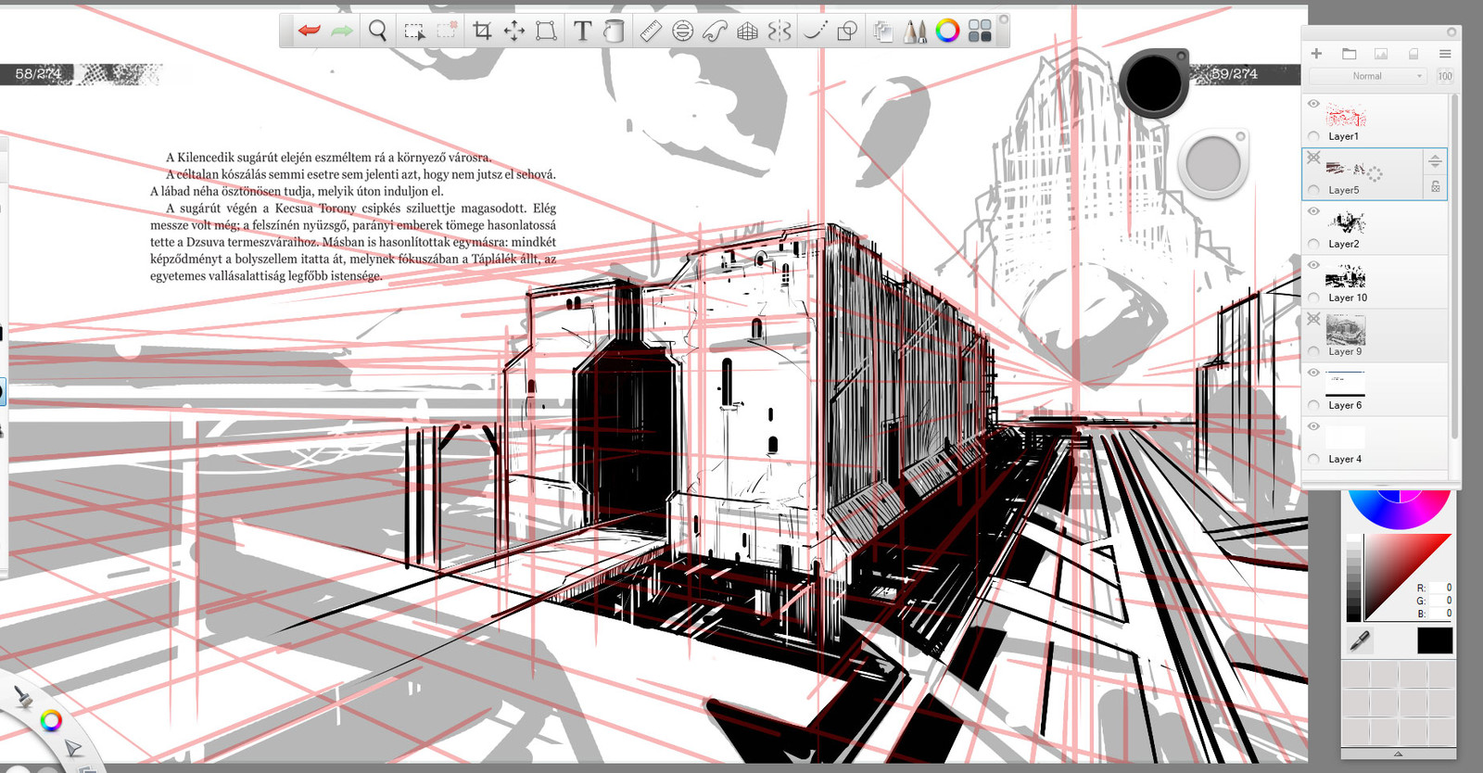This screenshot has height=773, width=1483.
Task: Click Layer5 opacity arrows control
Action: click(1435, 160)
